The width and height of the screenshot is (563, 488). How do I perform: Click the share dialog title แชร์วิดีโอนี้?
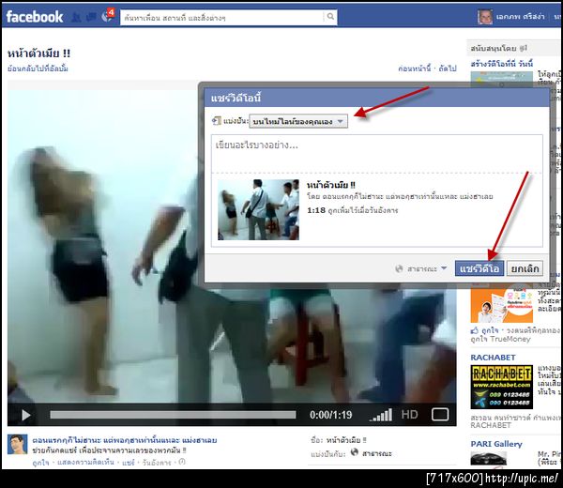[x=236, y=98]
